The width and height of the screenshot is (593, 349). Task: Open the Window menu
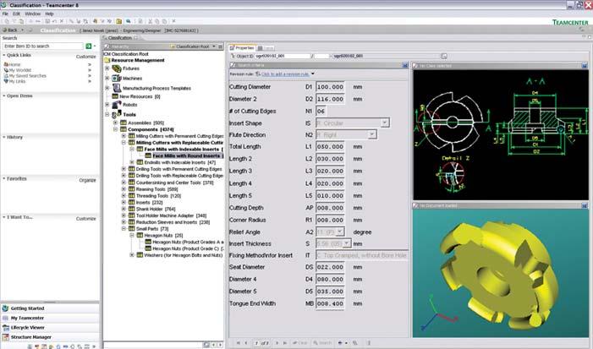point(32,14)
